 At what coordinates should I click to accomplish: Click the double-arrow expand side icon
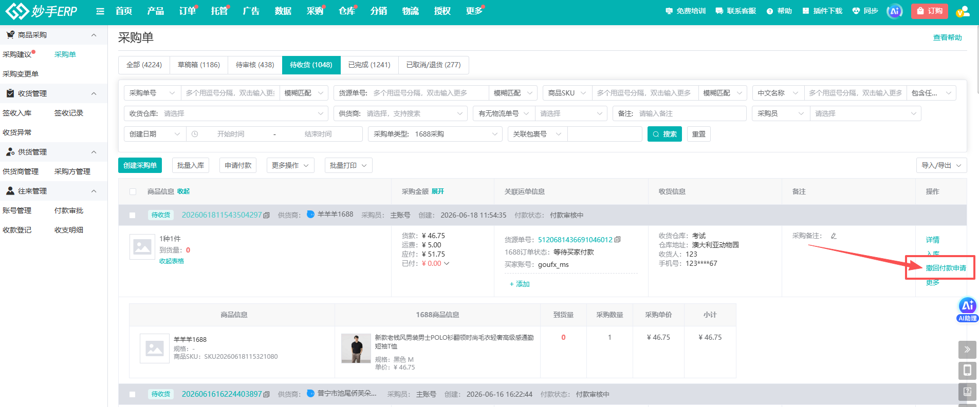click(967, 350)
